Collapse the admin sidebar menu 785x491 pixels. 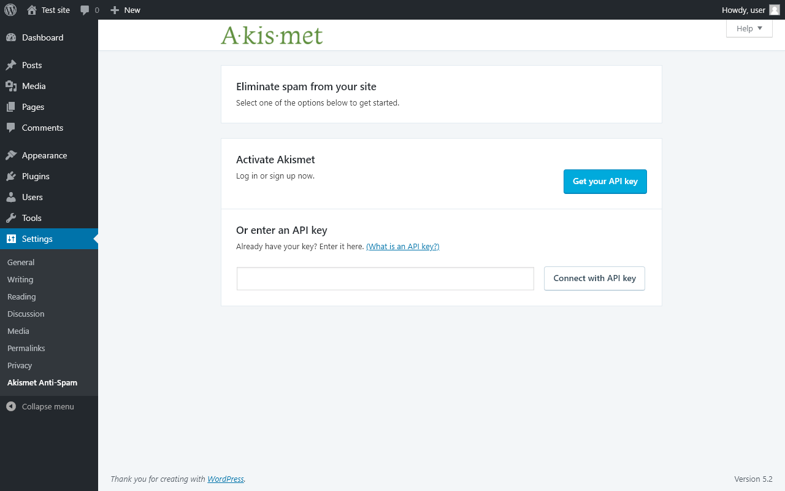(49, 406)
